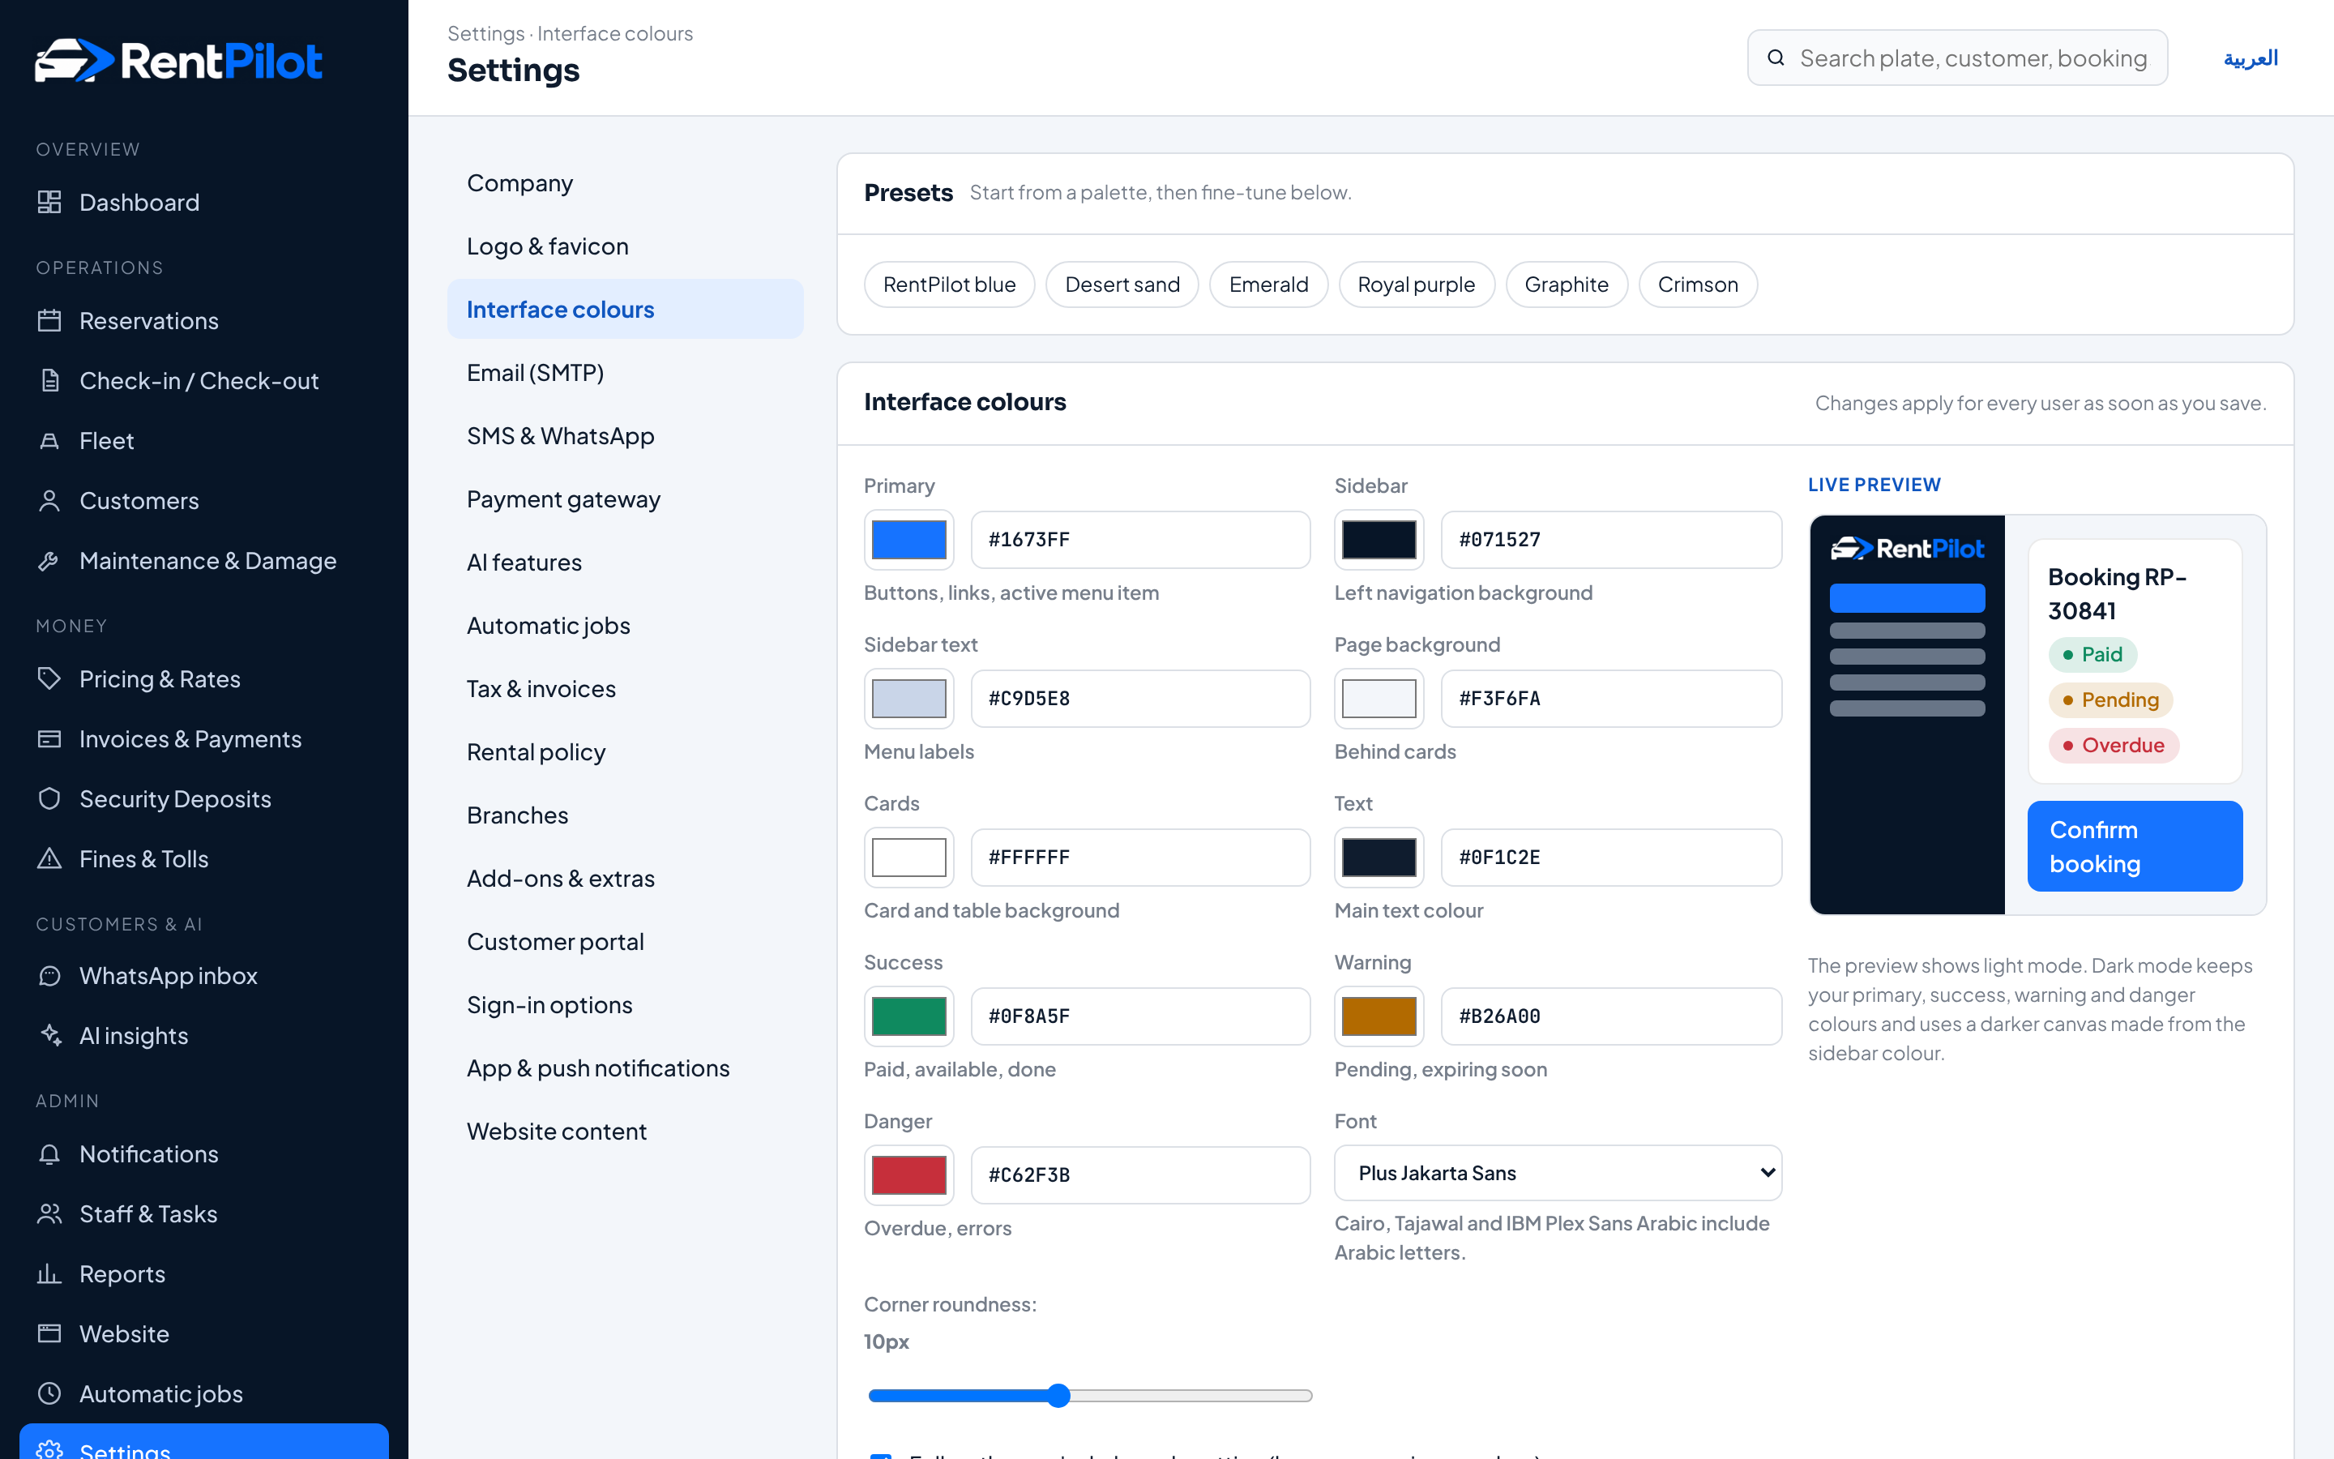Adjust the Corner roundness slider handle
The width and height of the screenshot is (2334, 1459).
coord(1058,1395)
